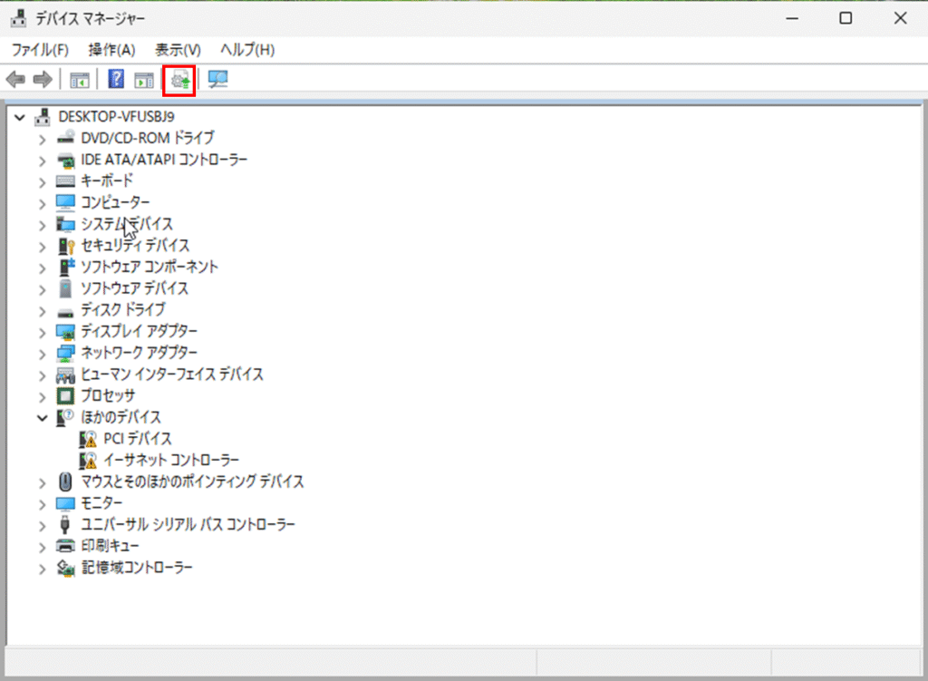Open the 表示(V) menu

point(178,50)
